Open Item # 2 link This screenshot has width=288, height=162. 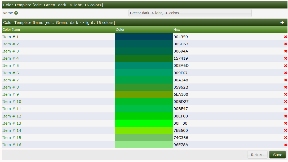11,44
